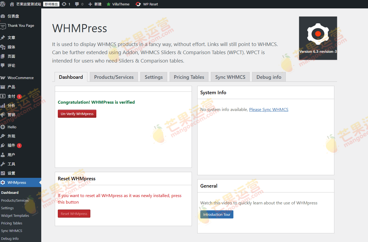
Task: Open the WordPress logo menu in admin bar
Action: click(x=3, y=4)
